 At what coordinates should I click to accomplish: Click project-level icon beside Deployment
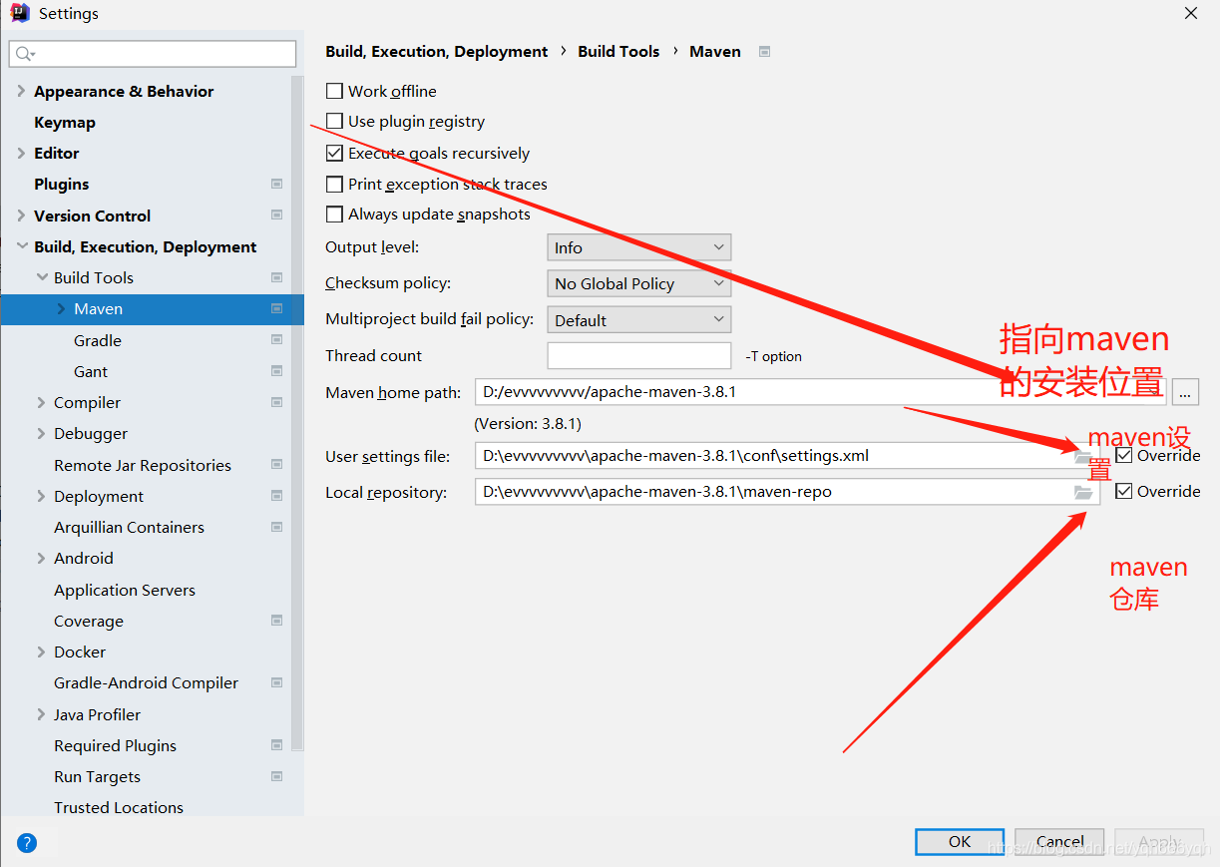(x=276, y=496)
